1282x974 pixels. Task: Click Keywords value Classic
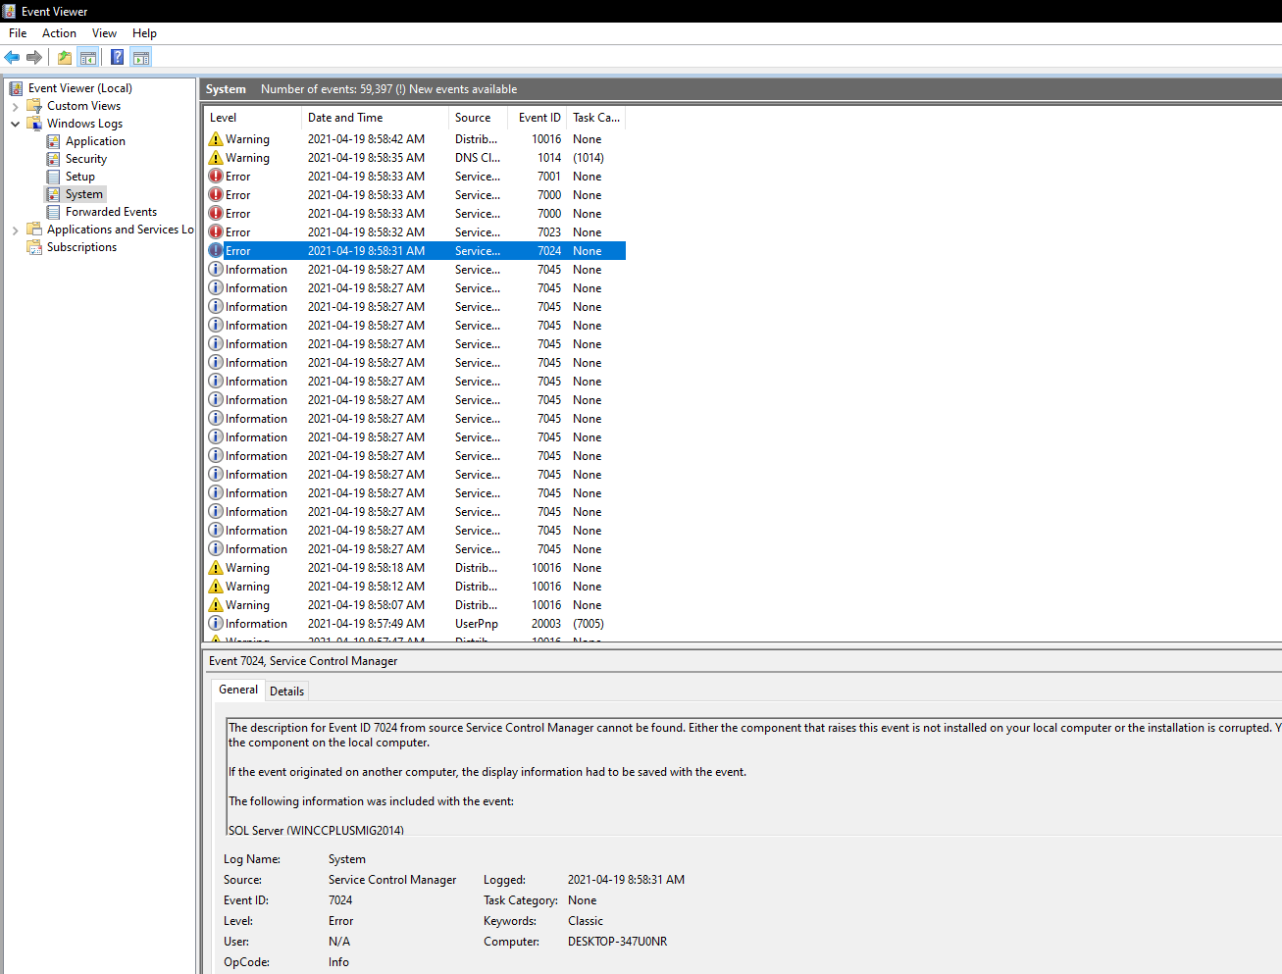(586, 921)
